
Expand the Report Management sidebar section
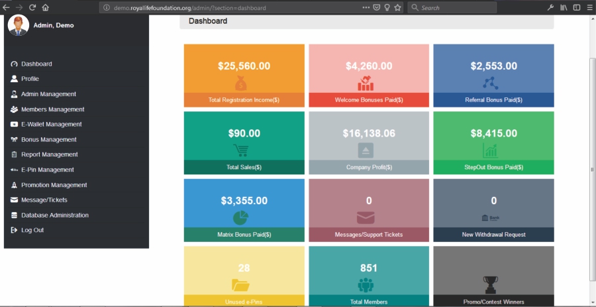[49, 154]
